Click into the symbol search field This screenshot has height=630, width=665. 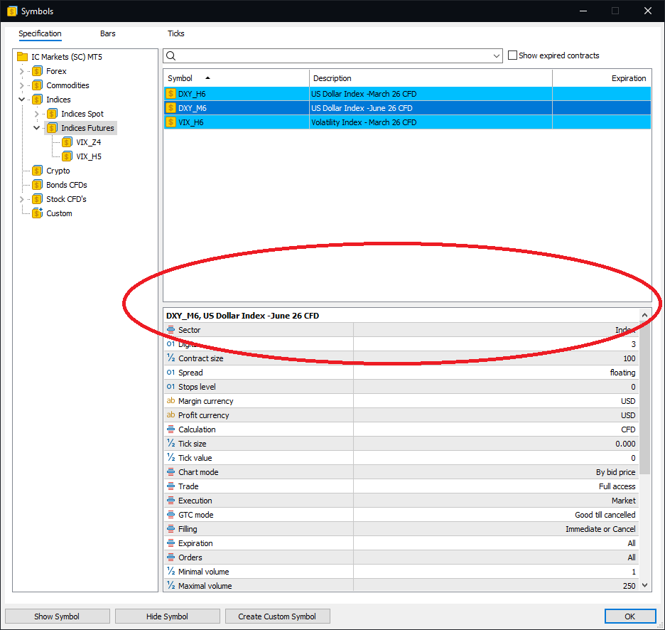(333, 55)
